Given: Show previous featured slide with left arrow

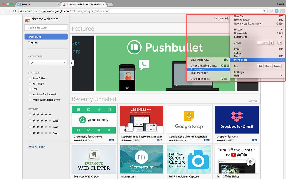Looking at the screenshot, I should 72,63.
